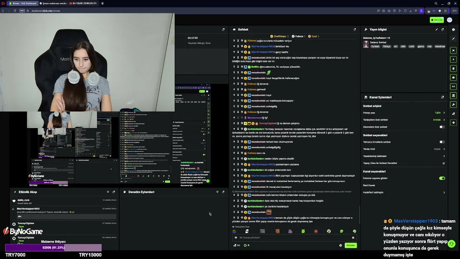The width and height of the screenshot is (460, 259).
Task: Click the Mockermos username in chat
Action: 254,118
